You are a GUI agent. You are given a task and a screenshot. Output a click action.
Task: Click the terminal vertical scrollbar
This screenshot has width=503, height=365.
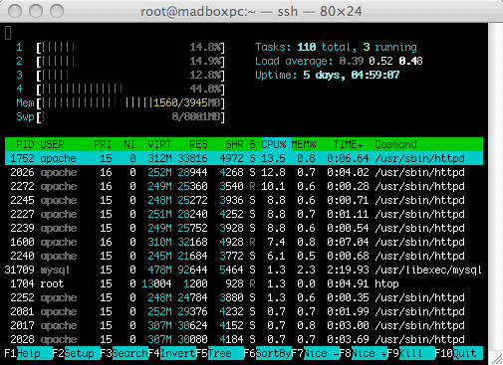496,187
